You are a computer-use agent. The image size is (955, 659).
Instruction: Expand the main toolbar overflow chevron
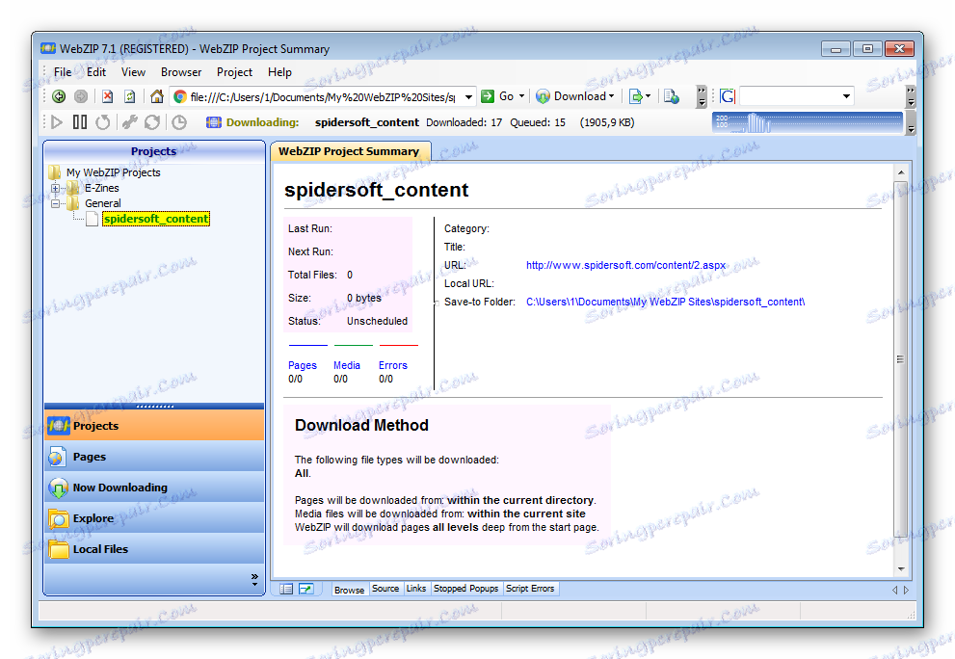pyautogui.click(x=702, y=96)
